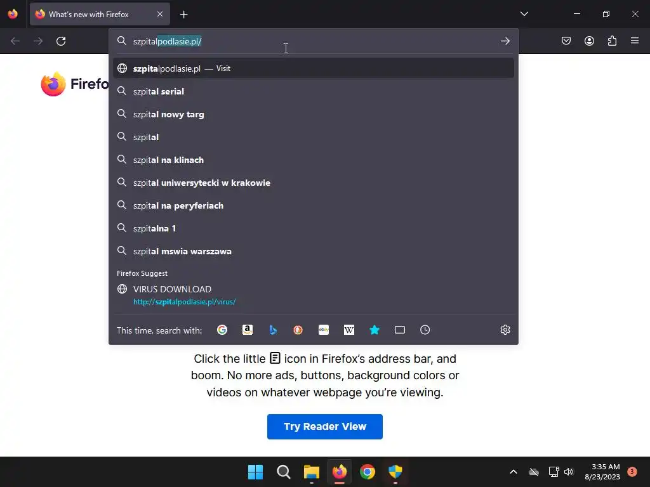Search this time with Amazon

click(248, 330)
